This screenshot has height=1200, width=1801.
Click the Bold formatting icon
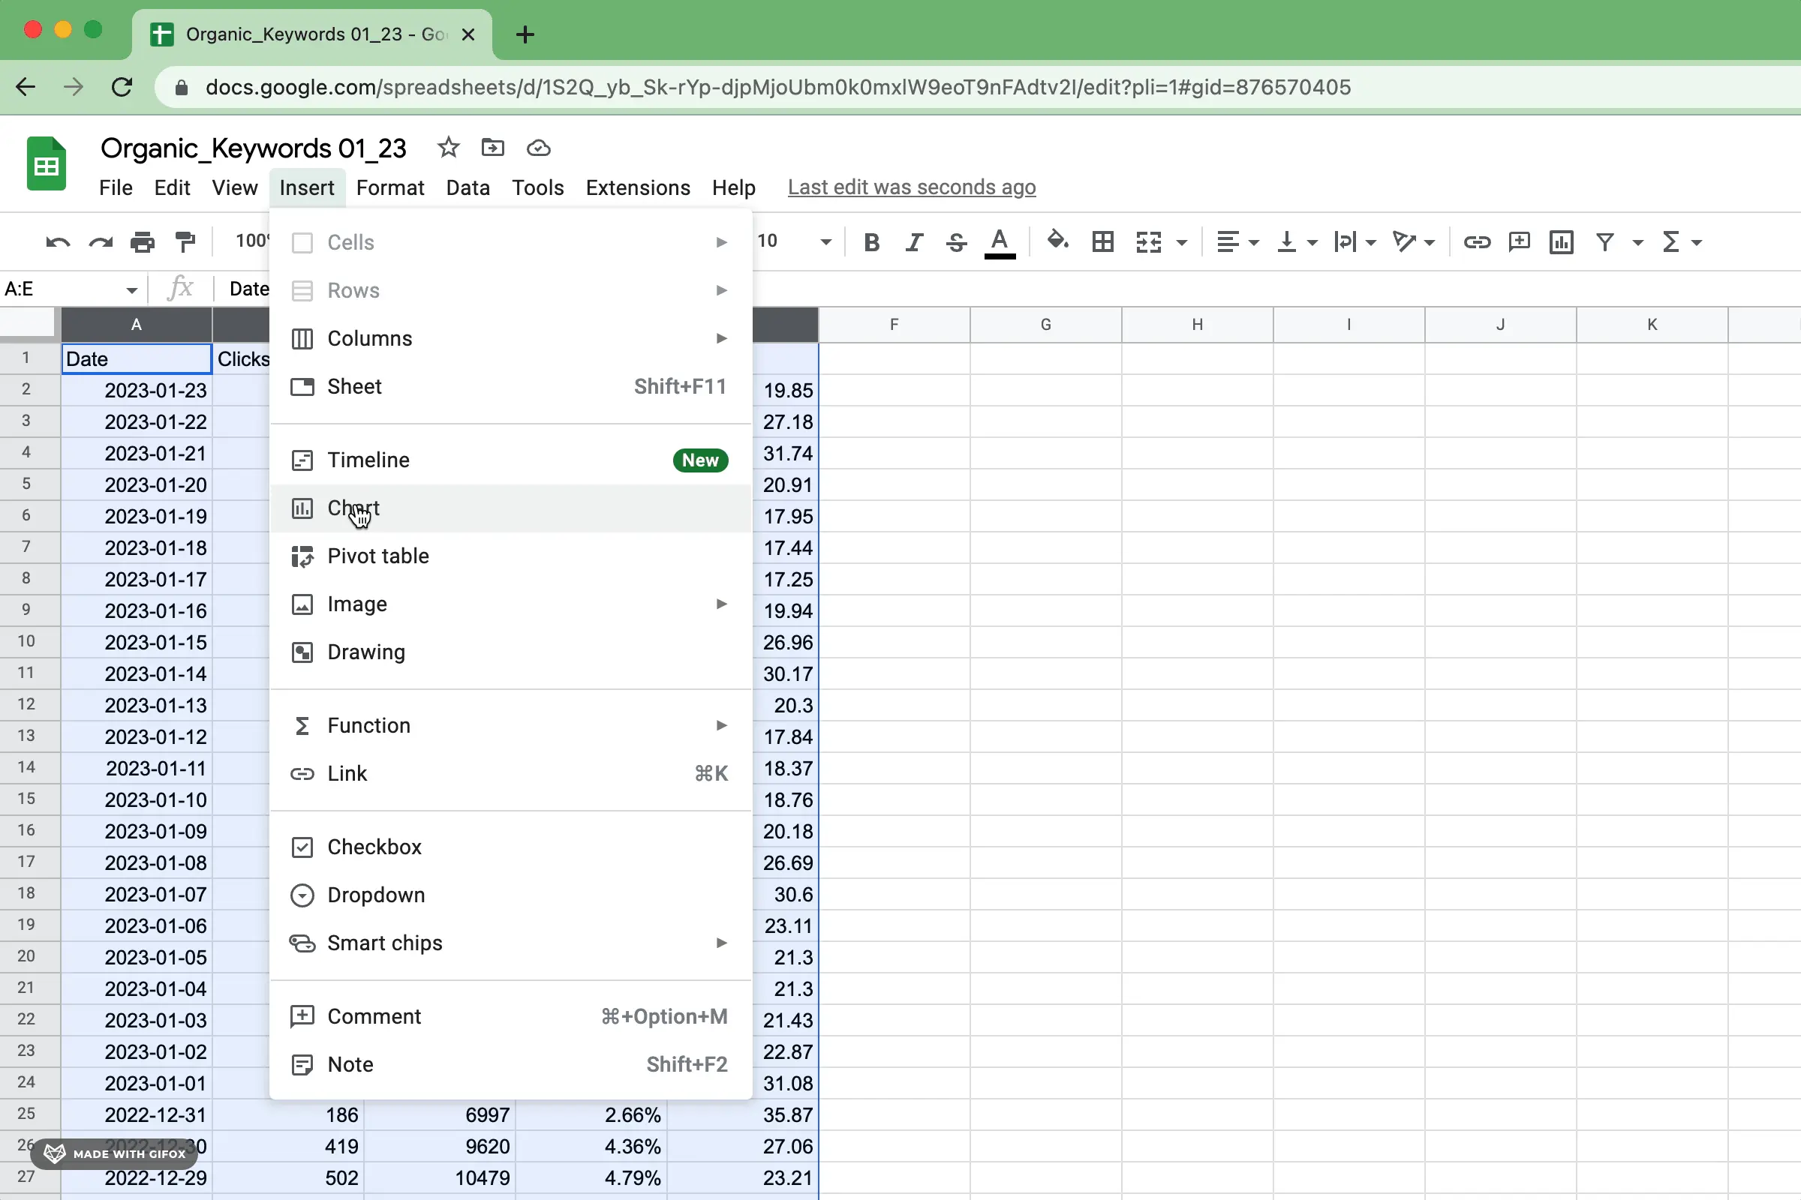point(872,241)
